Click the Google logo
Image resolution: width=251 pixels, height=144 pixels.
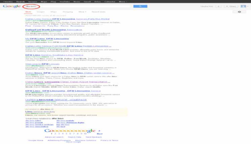click(12, 6)
